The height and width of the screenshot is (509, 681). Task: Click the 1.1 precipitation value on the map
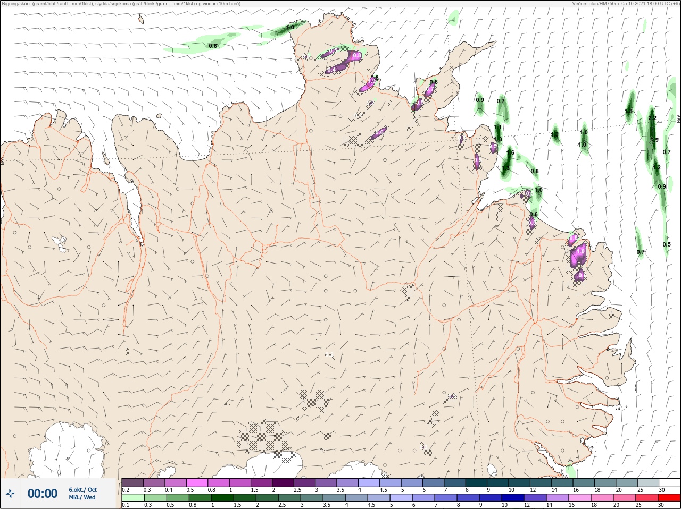[x=497, y=128]
